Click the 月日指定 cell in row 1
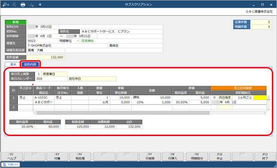 point(225,97)
